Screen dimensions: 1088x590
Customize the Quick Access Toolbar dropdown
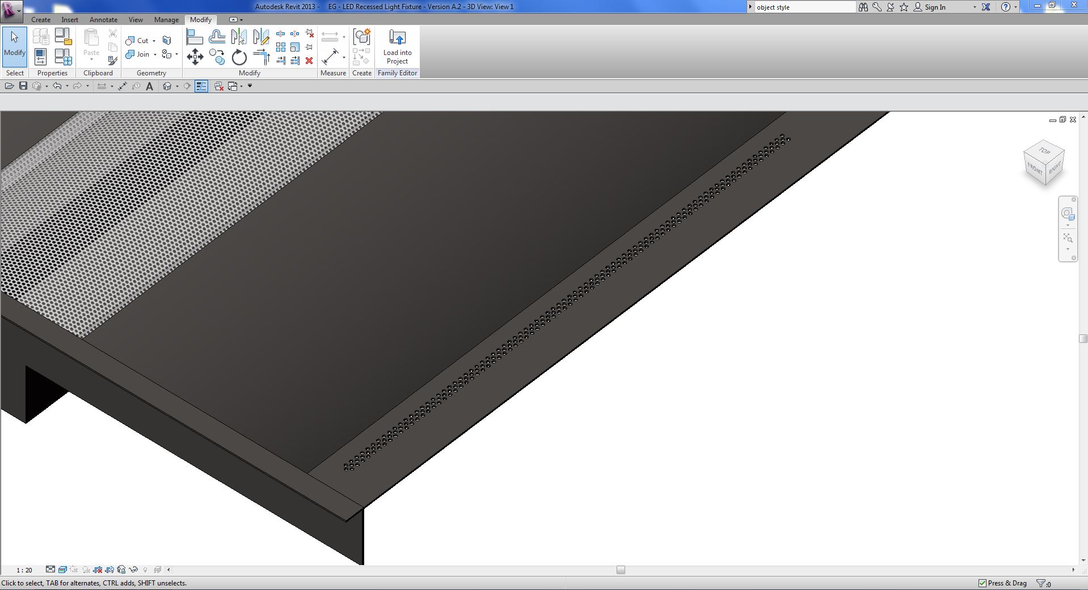tap(250, 86)
